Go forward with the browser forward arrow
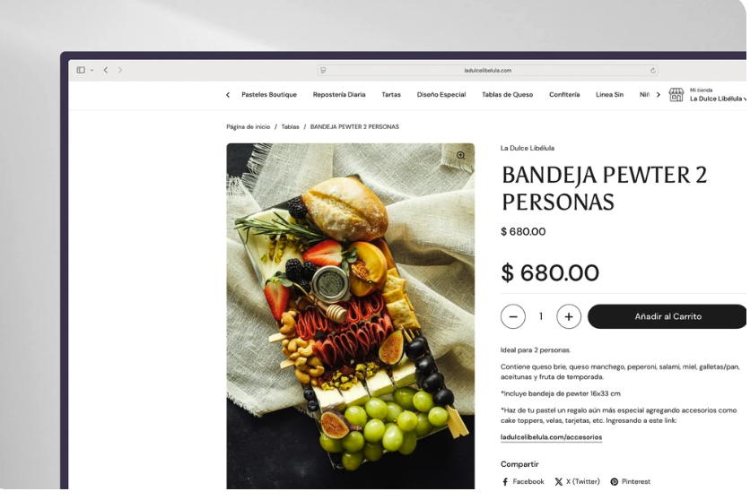Image resolution: width=750 pixels, height=500 pixels. point(120,70)
